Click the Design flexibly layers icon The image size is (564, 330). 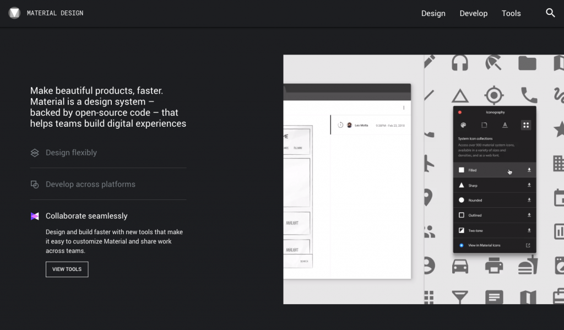(x=35, y=153)
